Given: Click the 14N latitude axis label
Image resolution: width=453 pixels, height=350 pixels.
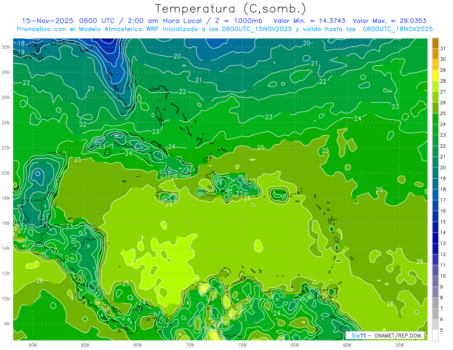Looking at the screenshot, I should tap(5, 248).
